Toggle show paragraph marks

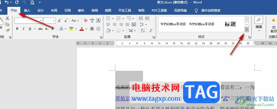[151, 31]
